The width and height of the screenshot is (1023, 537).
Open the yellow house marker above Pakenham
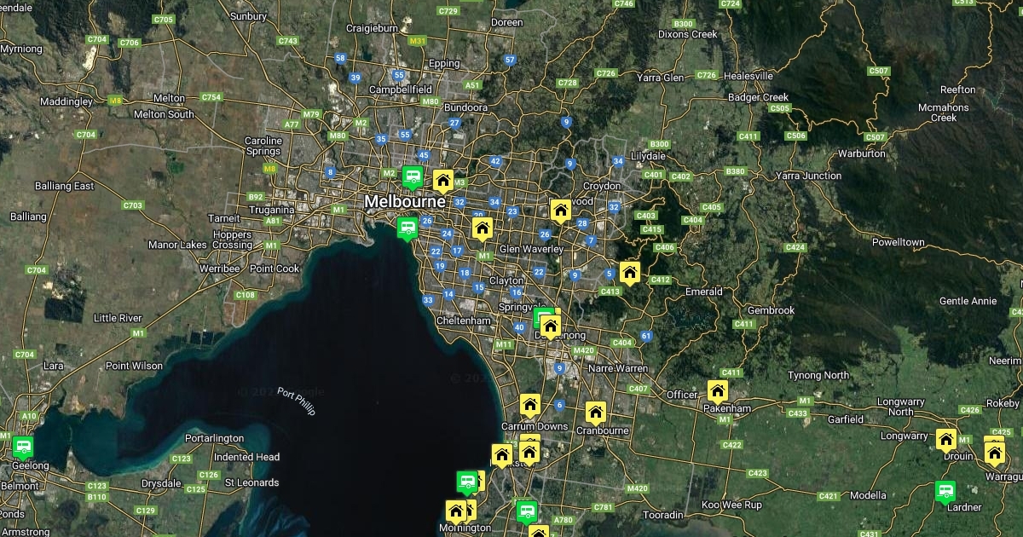717,391
